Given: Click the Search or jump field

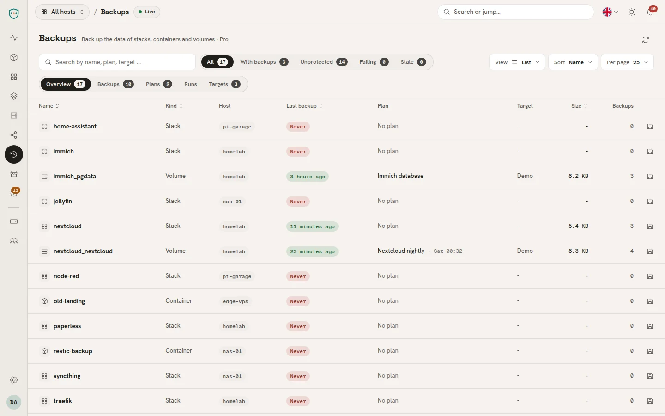Looking at the screenshot, I should (x=516, y=12).
